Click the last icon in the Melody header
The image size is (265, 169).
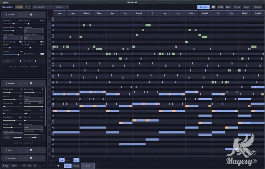click(42, 83)
